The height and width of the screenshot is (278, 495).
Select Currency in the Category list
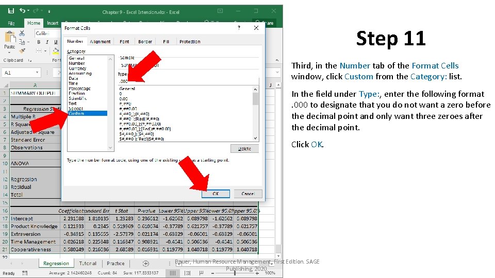point(77,68)
